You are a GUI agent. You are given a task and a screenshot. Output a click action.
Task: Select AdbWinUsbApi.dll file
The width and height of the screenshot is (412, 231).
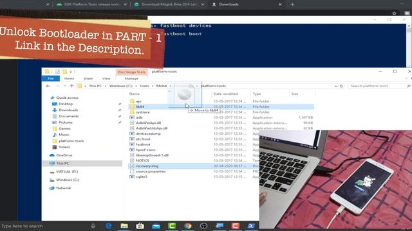(152, 128)
